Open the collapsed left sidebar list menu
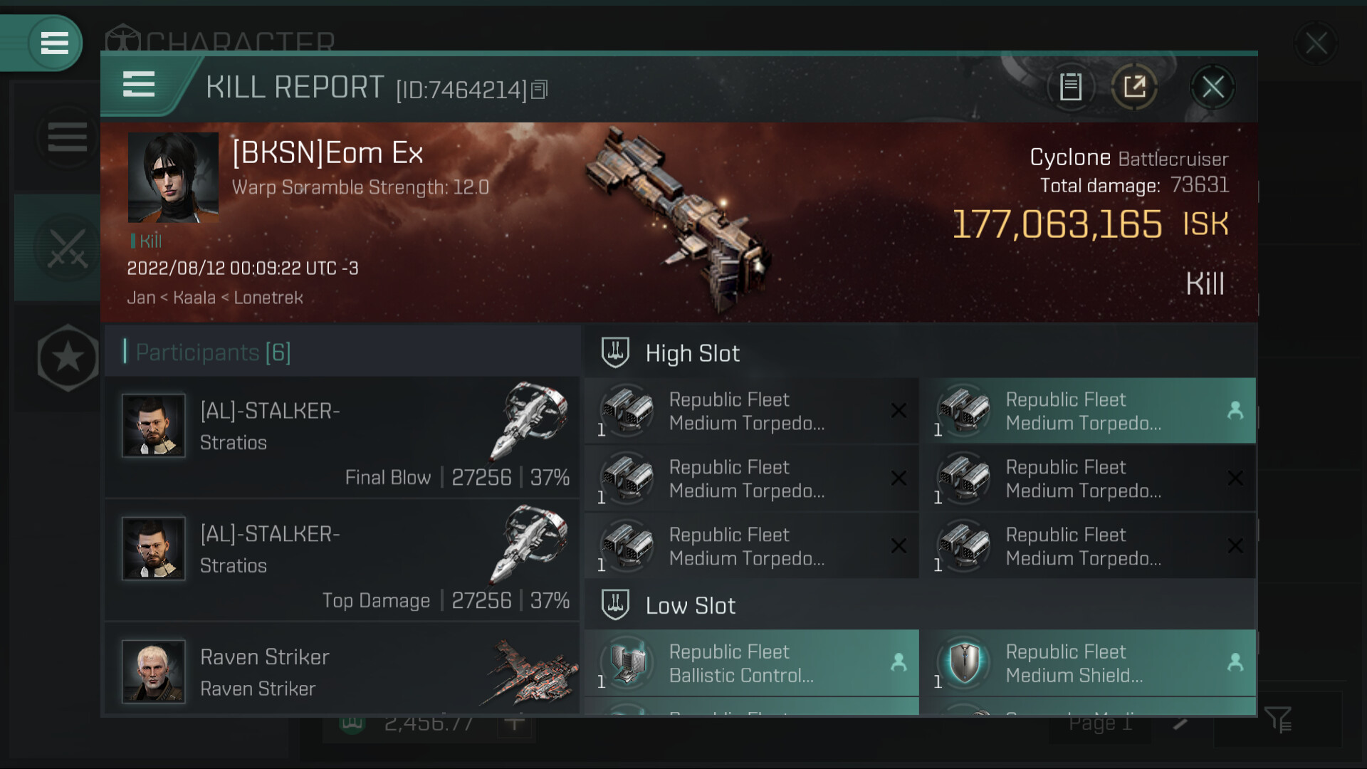1367x769 pixels. point(68,137)
